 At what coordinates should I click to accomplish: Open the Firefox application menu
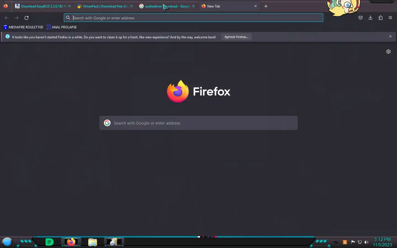point(390,18)
